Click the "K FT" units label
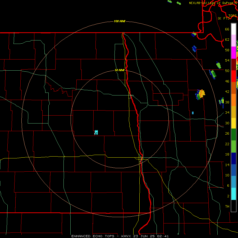Viewport: 238px width, 238px height. 224,18
